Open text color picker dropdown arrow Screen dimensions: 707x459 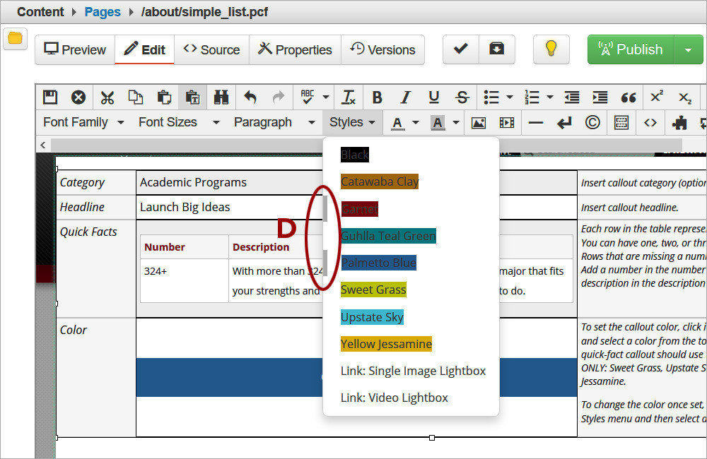tap(416, 123)
